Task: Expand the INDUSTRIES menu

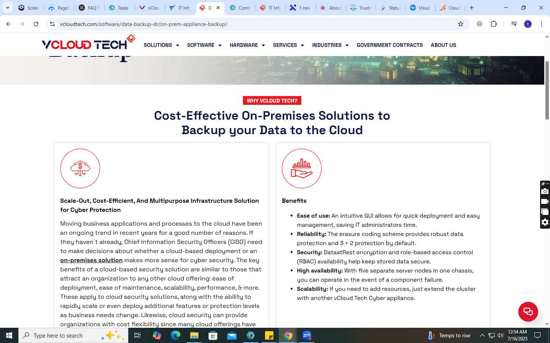Action: tap(330, 45)
